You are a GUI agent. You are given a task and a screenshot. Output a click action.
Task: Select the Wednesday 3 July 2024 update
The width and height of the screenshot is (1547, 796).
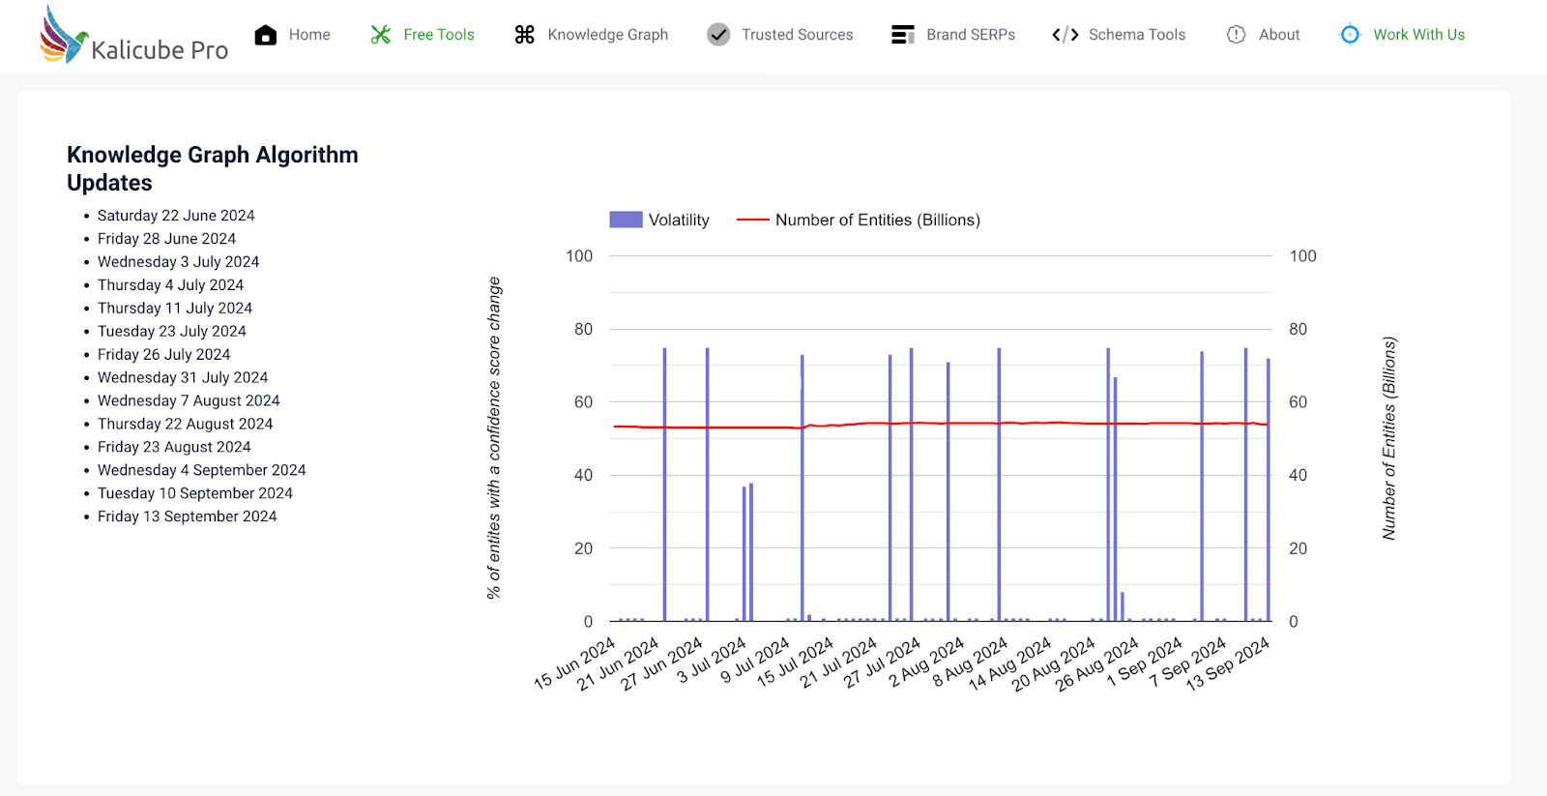pos(178,262)
